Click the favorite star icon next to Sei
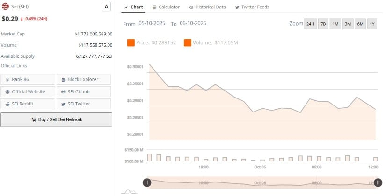Viewport: 386px width, 196px height. tap(106, 7)
